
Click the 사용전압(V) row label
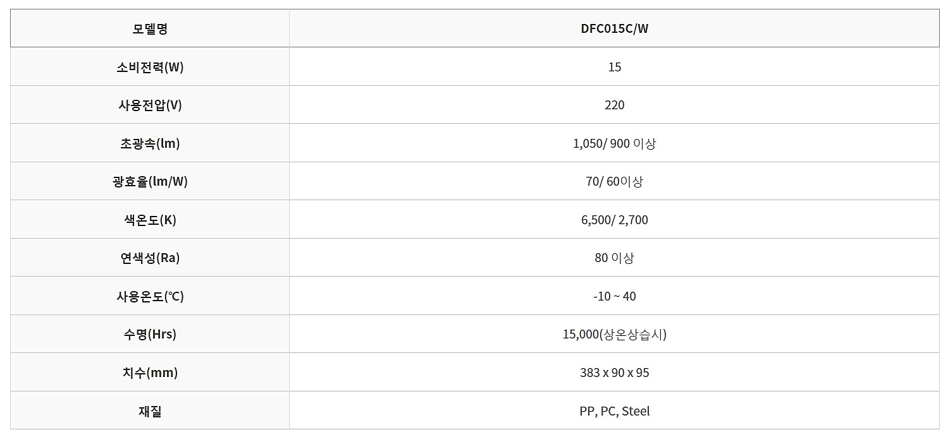tap(150, 105)
